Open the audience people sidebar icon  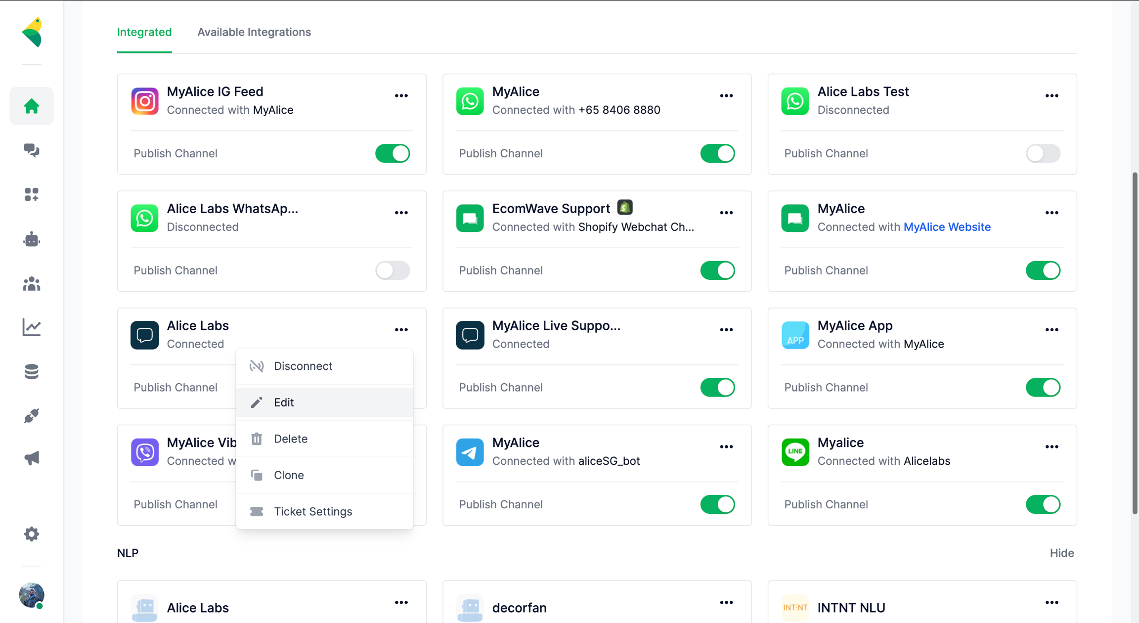pyautogui.click(x=32, y=284)
